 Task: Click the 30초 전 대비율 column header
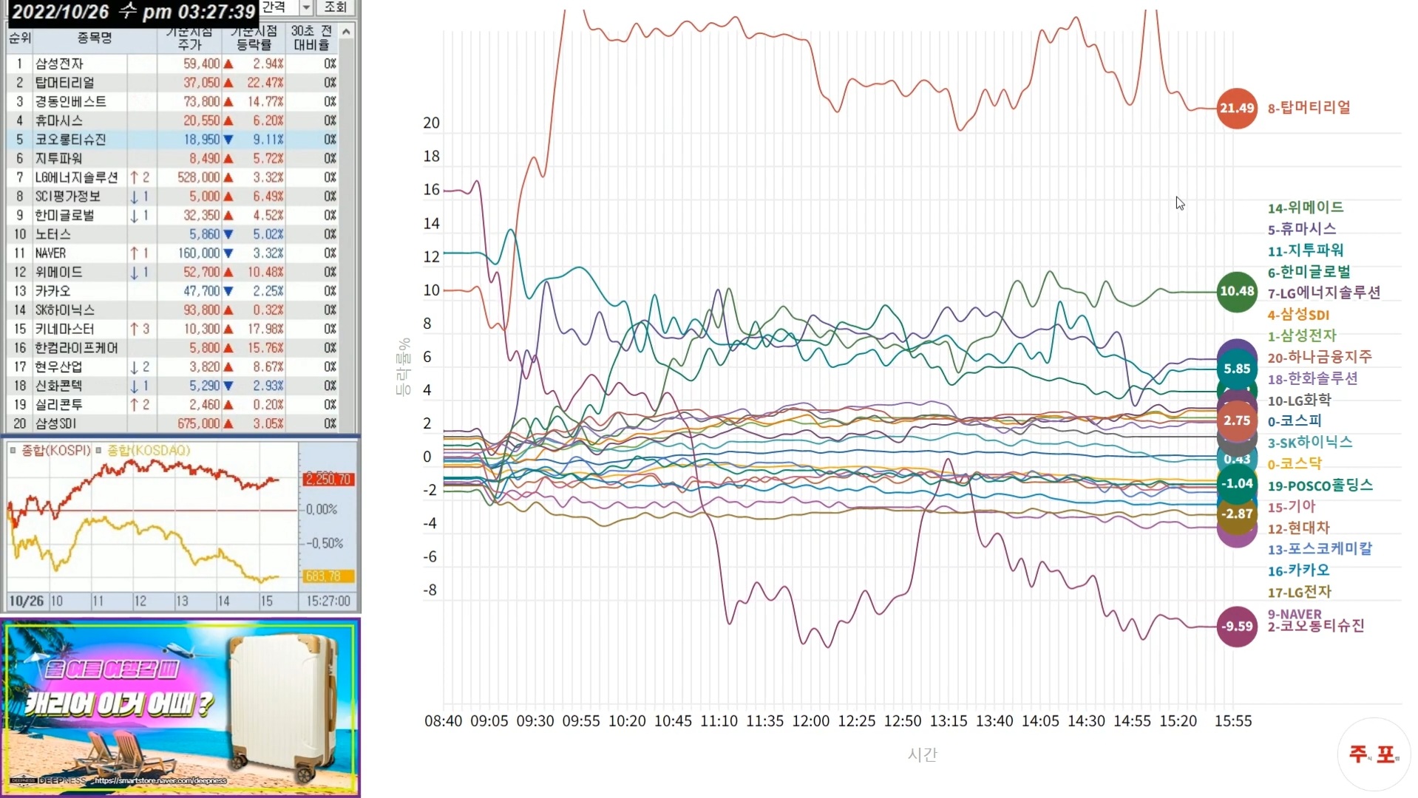tap(311, 38)
